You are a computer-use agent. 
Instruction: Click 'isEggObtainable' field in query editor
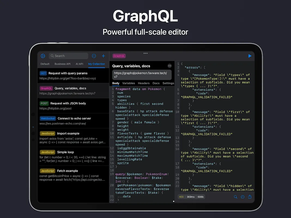pos(131,148)
